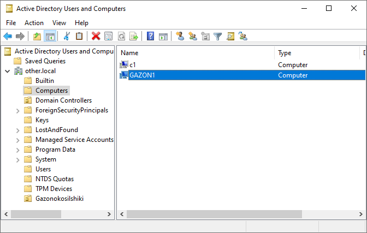Open the File menu
367x233 pixels.
tap(11, 23)
